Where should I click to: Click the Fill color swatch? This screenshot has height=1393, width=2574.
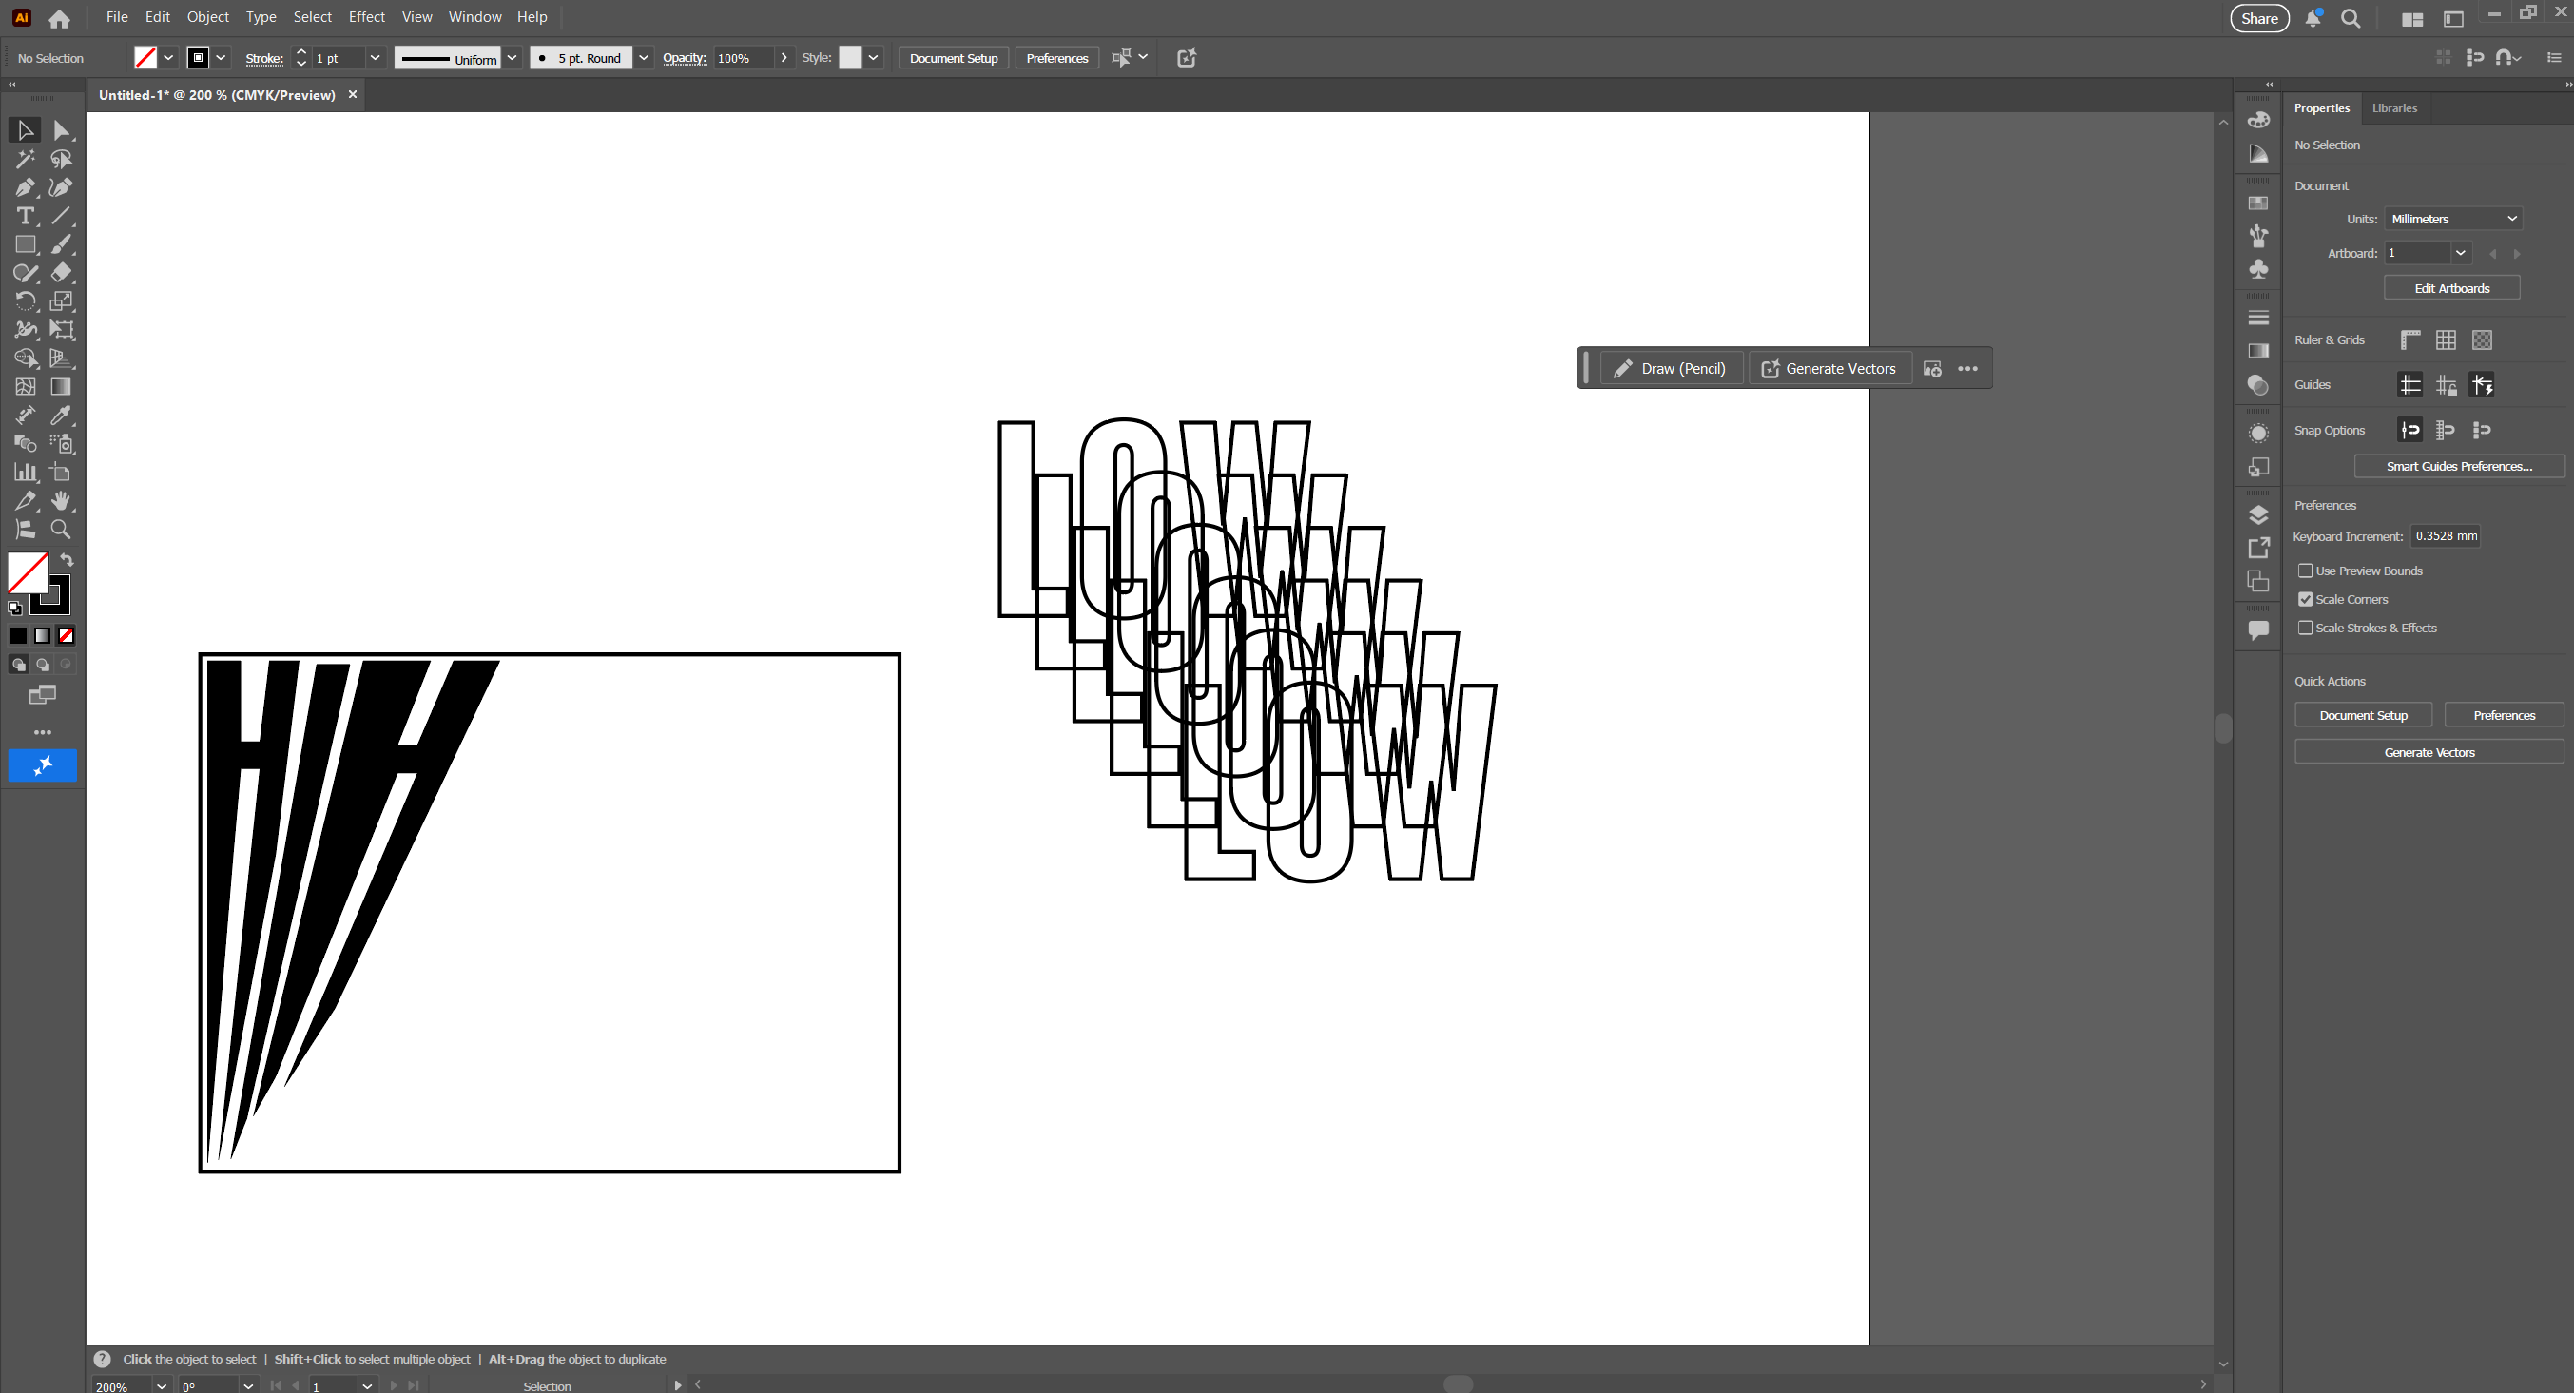click(28, 572)
